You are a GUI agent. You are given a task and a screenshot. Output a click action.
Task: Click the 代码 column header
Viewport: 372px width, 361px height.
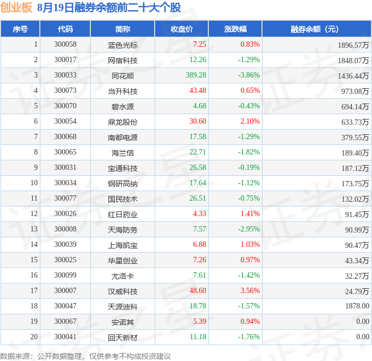[x=65, y=29]
